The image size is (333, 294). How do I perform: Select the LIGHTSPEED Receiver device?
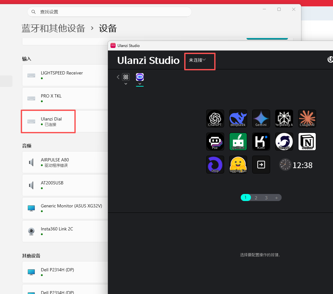click(65, 75)
